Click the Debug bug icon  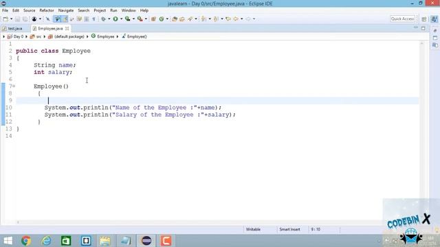tap(104, 19)
